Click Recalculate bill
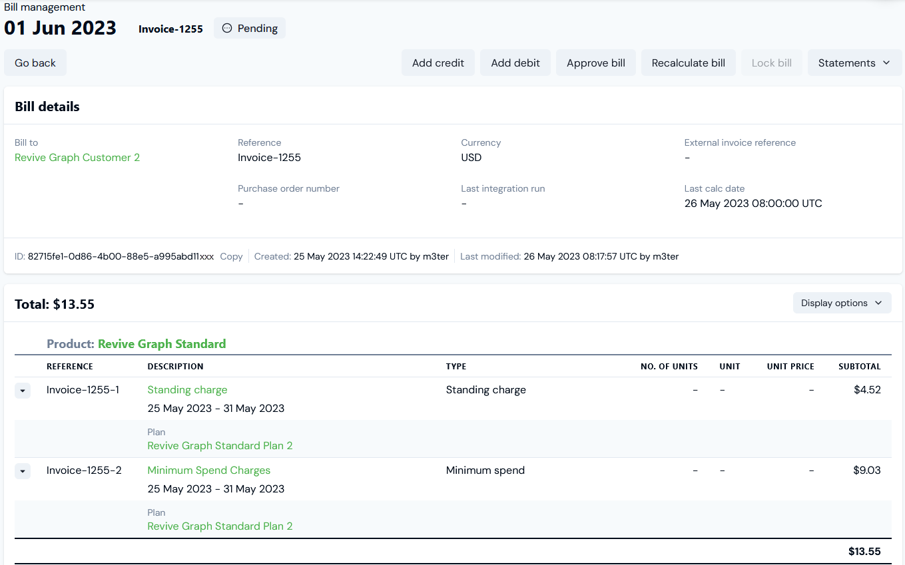905x565 pixels. pyautogui.click(x=688, y=63)
